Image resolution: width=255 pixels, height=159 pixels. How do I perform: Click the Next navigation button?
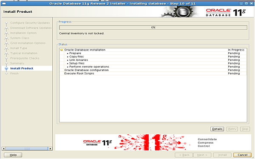pos(202,155)
